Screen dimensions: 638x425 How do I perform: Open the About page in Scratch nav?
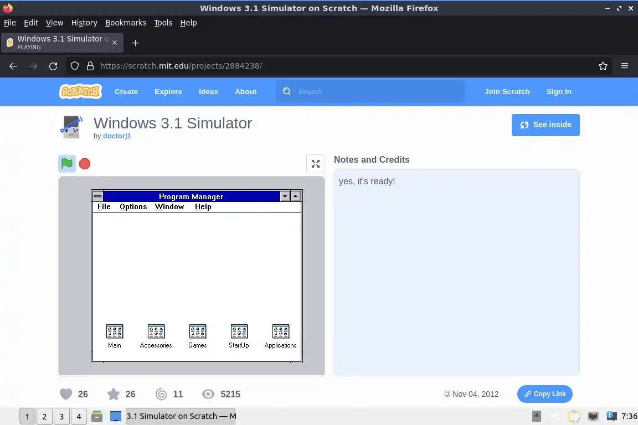click(x=245, y=91)
